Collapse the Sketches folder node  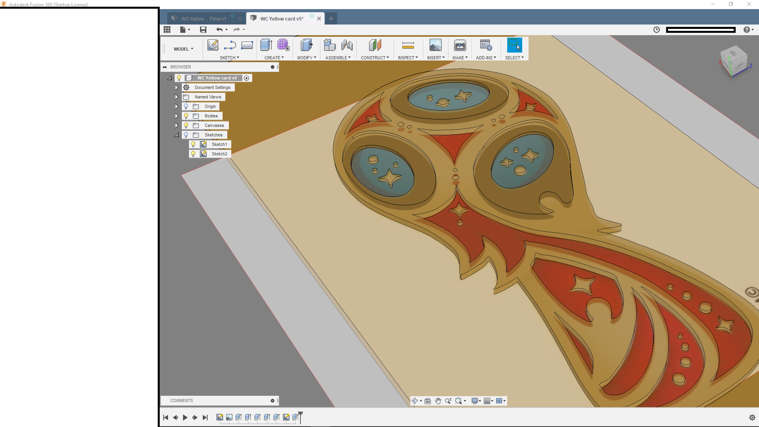click(x=177, y=135)
